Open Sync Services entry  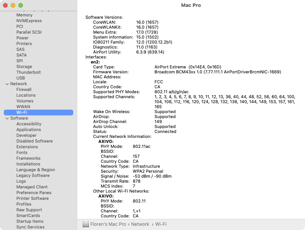(30, 227)
